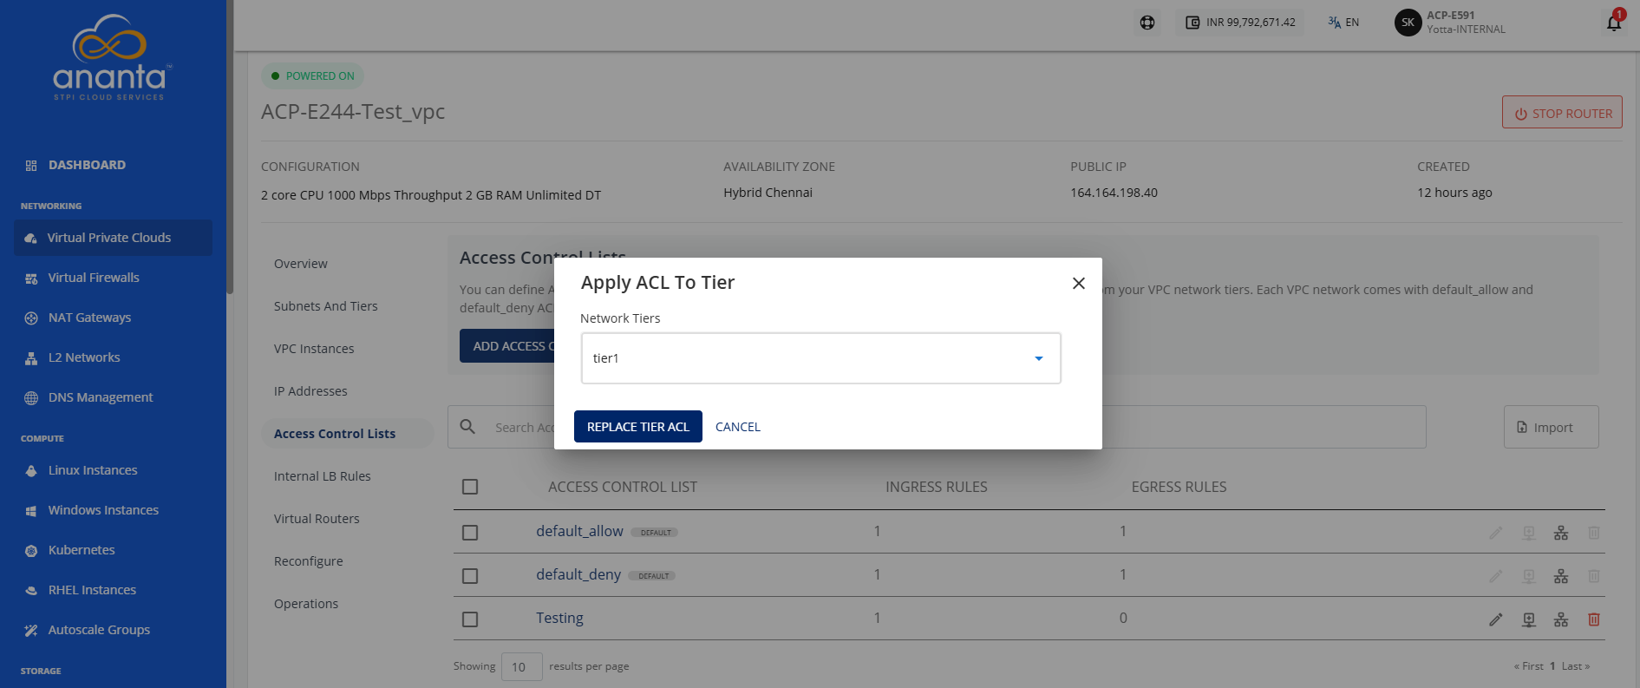Delete the Testing ACL with trash icon
Screen dimensions: 1640x688
(x=1594, y=619)
